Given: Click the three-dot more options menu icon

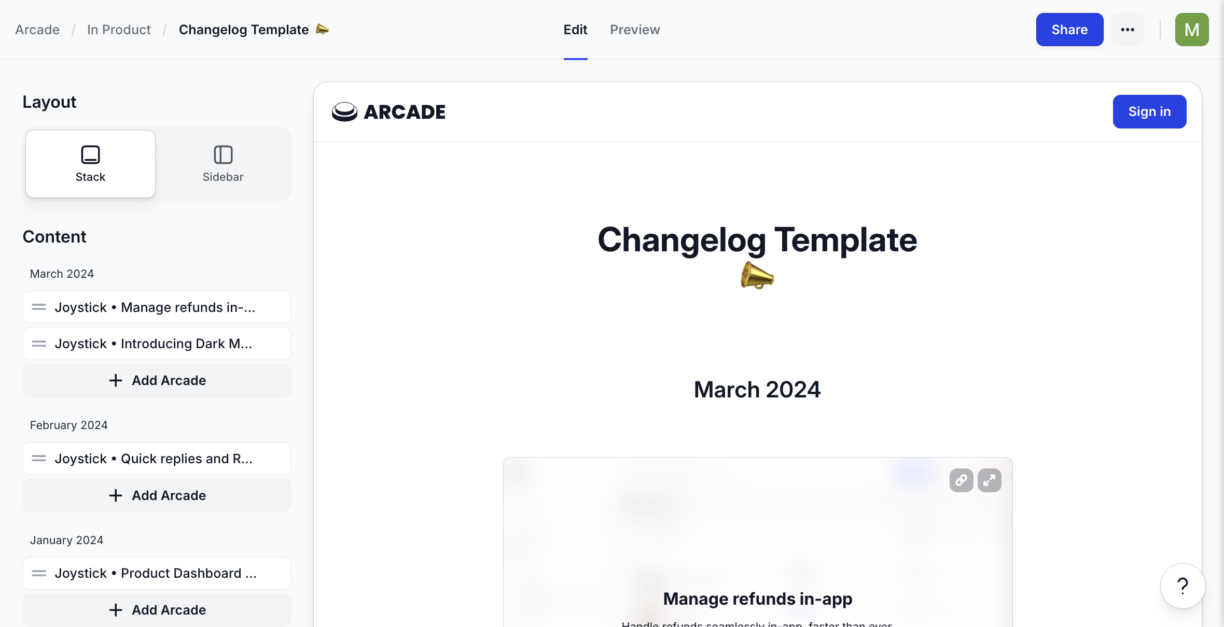Looking at the screenshot, I should point(1127,29).
